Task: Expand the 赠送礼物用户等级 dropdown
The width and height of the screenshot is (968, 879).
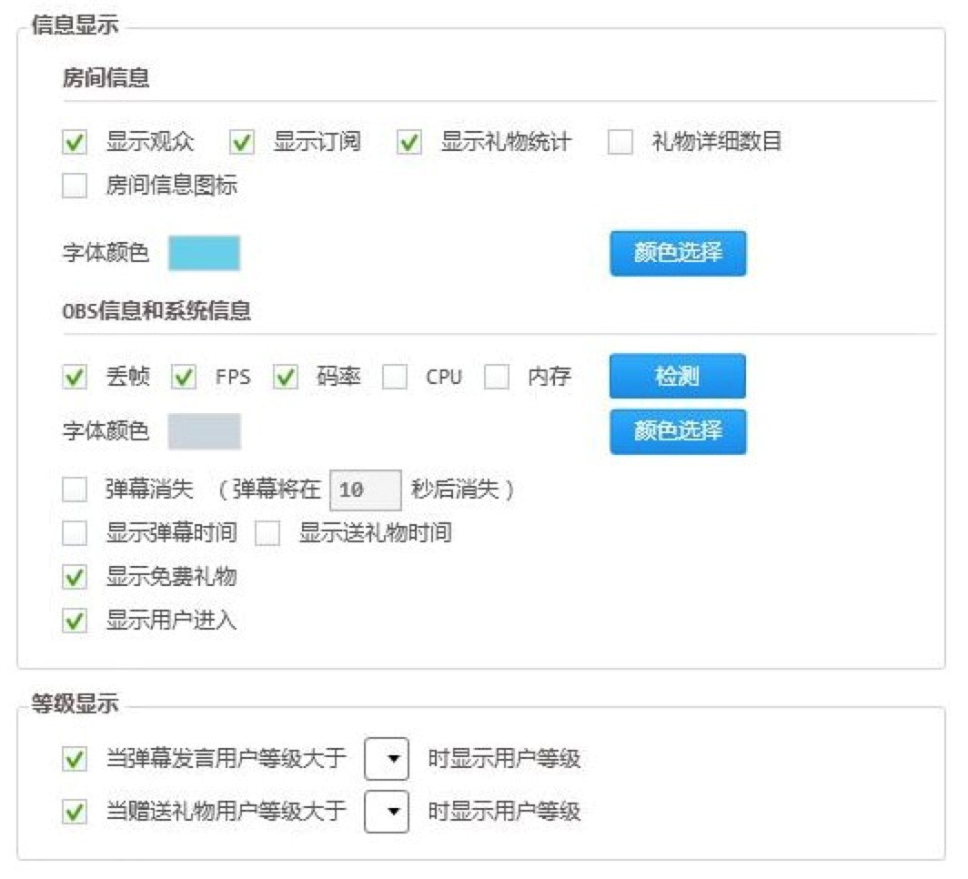Action: tap(387, 811)
